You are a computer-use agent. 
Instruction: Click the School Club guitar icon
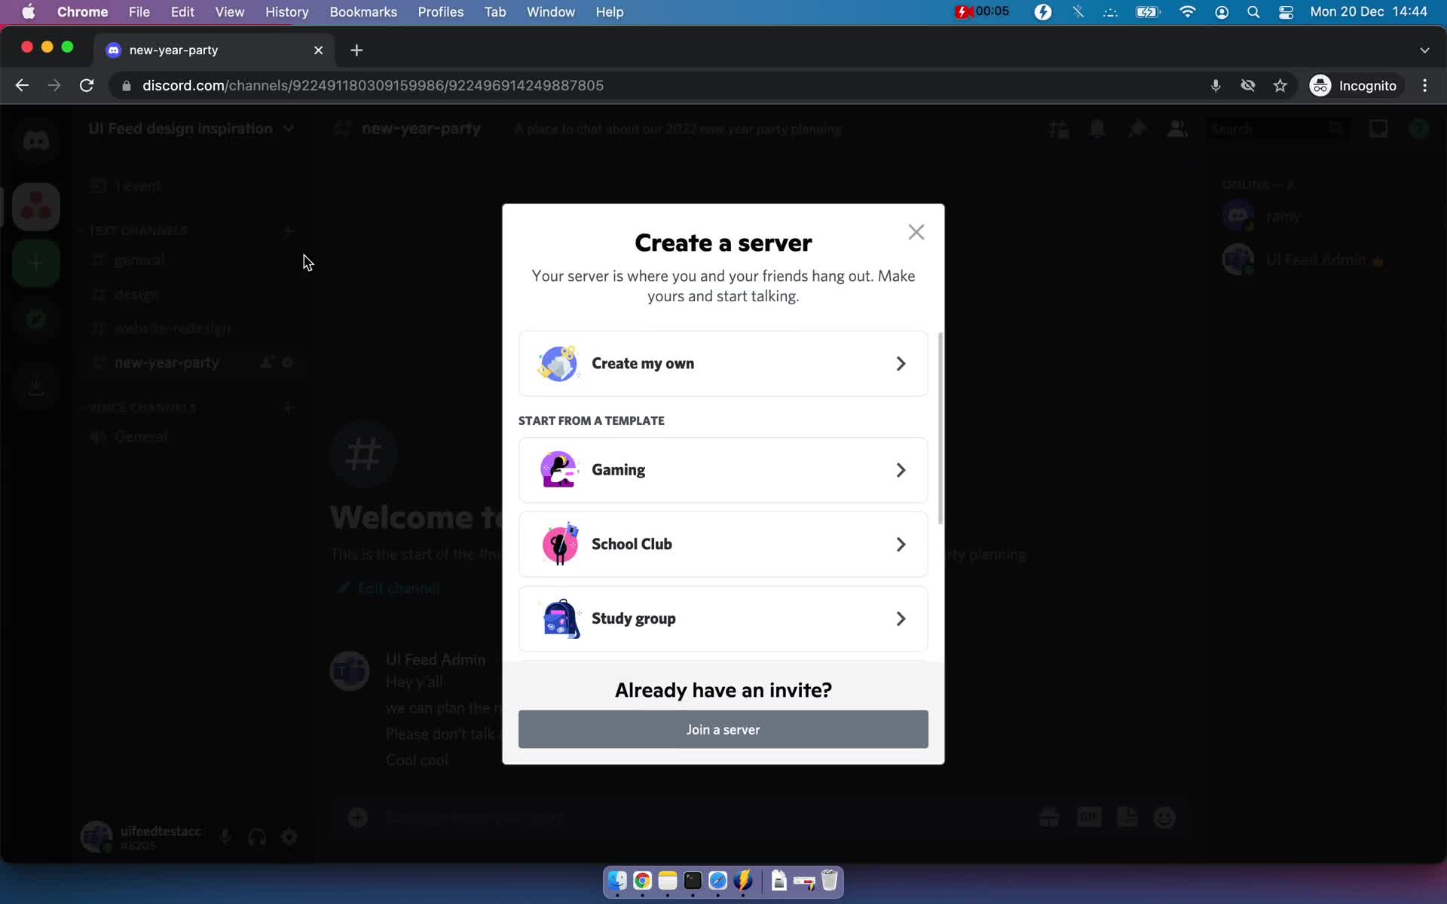point(560,544)
